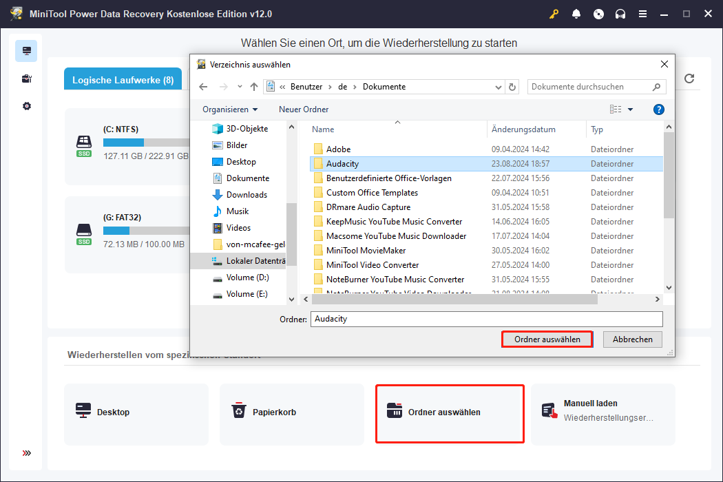The height and width of the screenshot is (482, 723).
Task: Confirm with Ordner auswählen dialog button
Action: pyautogui.click(x=547, y=339)
